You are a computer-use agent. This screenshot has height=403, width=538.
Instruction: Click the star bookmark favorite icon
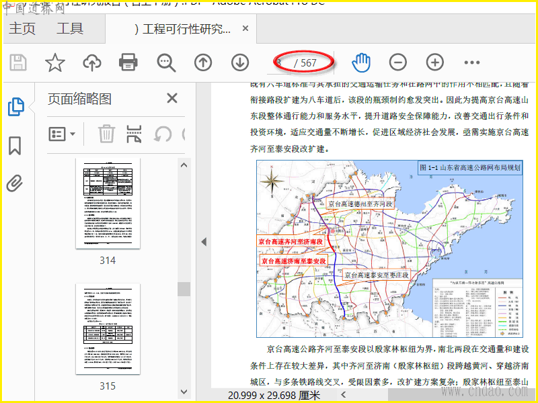pos(55,62)
